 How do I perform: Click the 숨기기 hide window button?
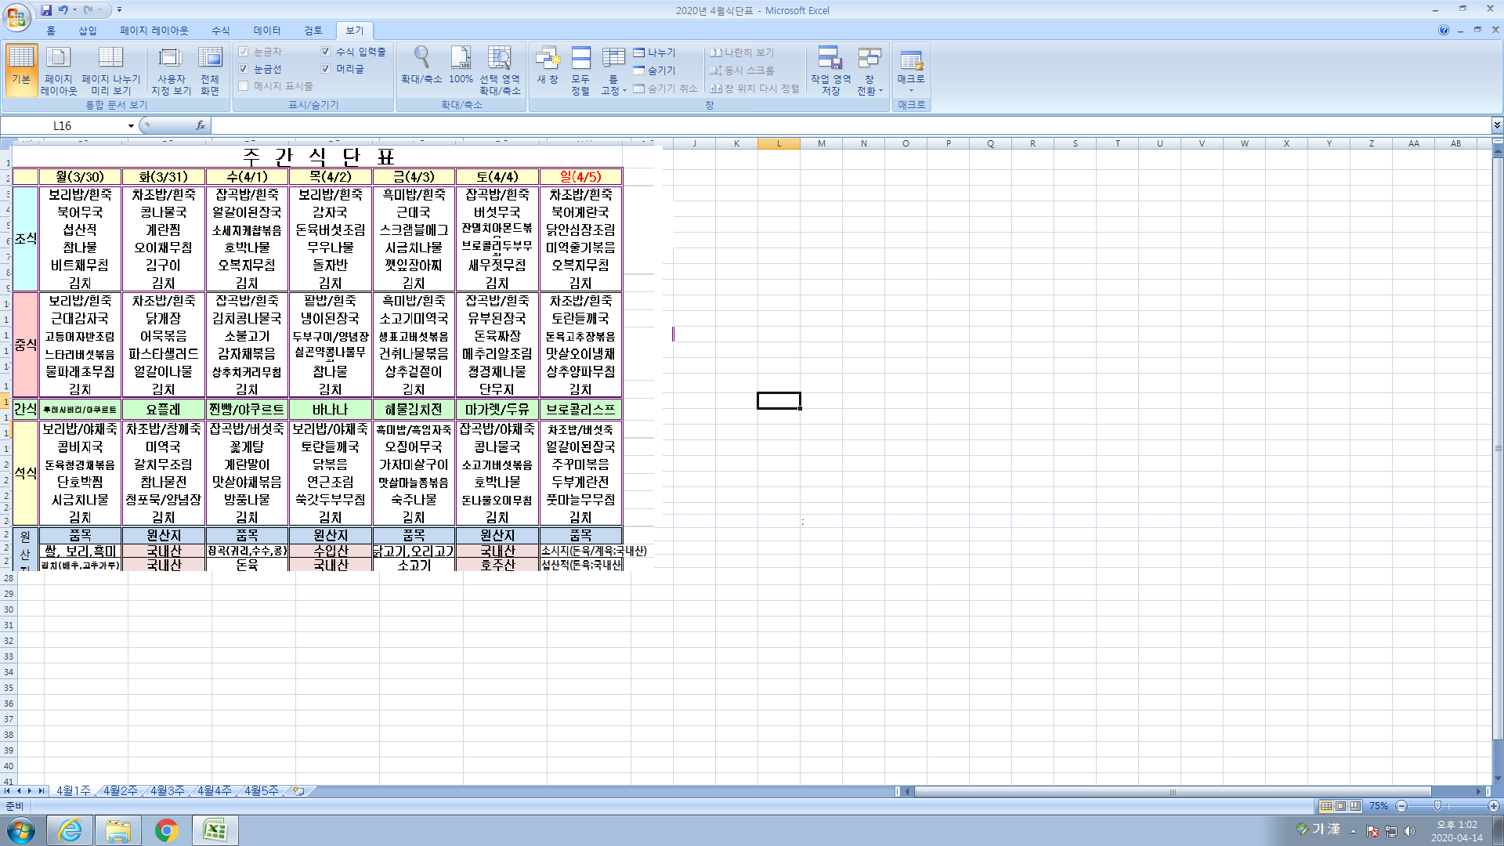654,70
